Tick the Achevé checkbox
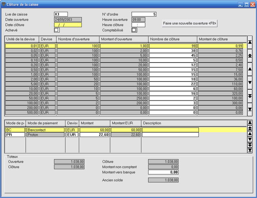The image size is (257, 198). 57,30
